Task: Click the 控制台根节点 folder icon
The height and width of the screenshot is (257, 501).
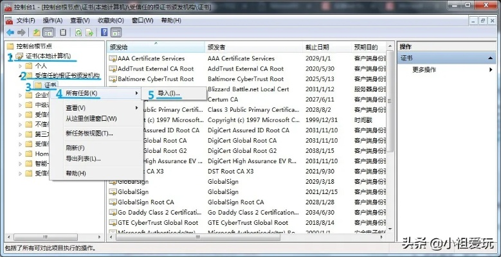Action: (10, 46)
